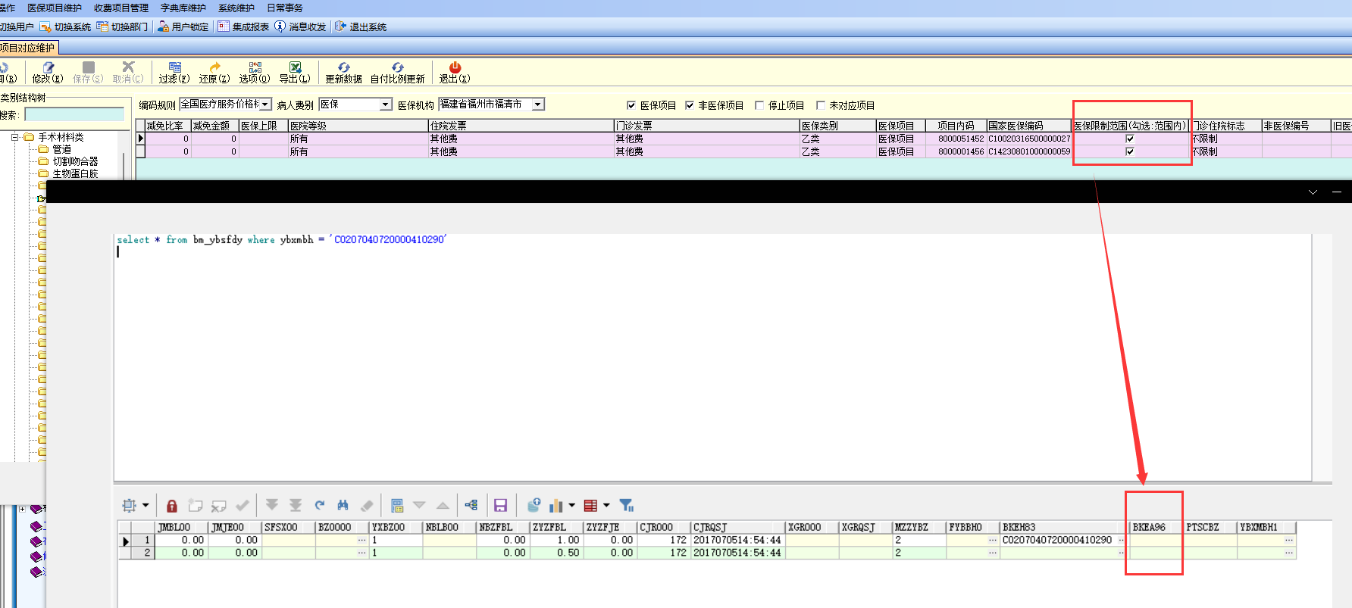Click the linked-tables tree icon
This screenshot has height=608, width=1352.
tap(471, 505)
